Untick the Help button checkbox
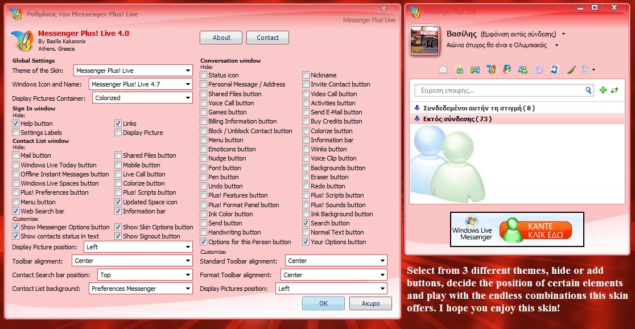 pos(16,123)
